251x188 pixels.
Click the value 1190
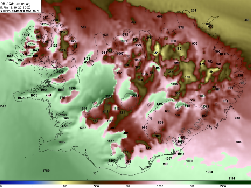(157, 68)
